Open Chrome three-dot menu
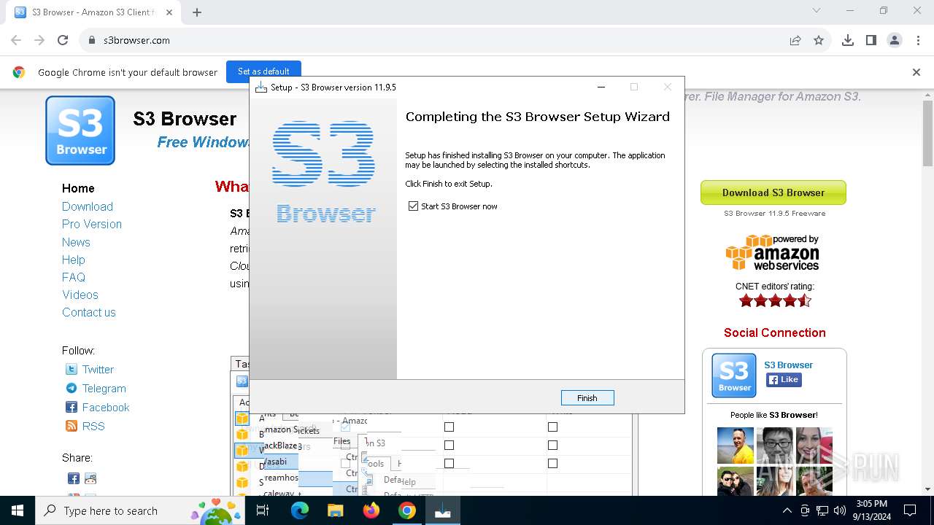The image size is (934, 525). (918, 40)
